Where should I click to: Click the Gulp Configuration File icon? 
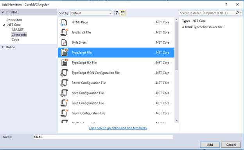[x=64, y=103]
